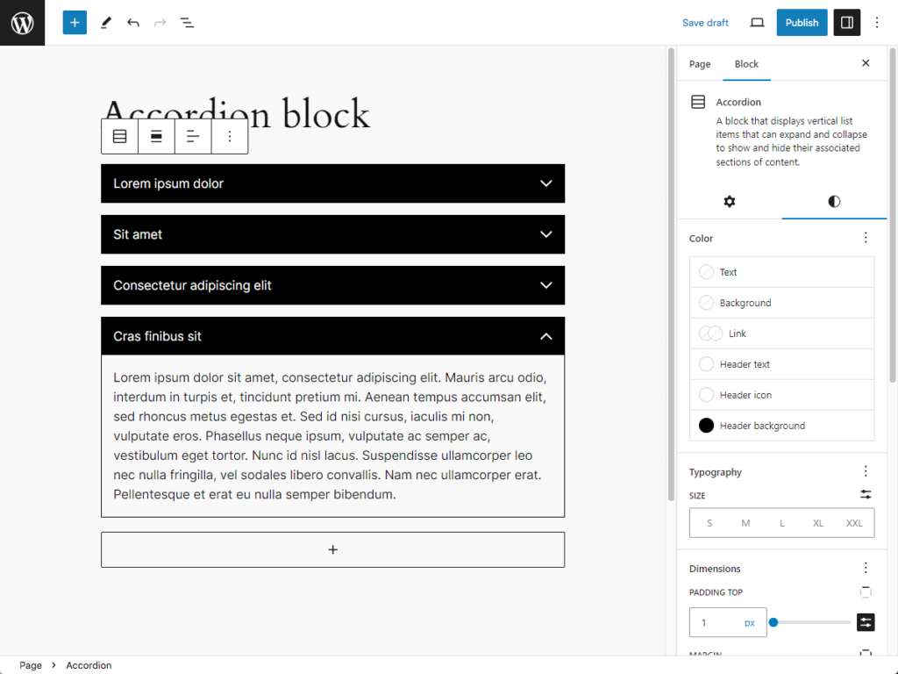Viewport: 898px width, 674px height.
Task: Click the laptop Preview icon
Action: coord(758,23)
